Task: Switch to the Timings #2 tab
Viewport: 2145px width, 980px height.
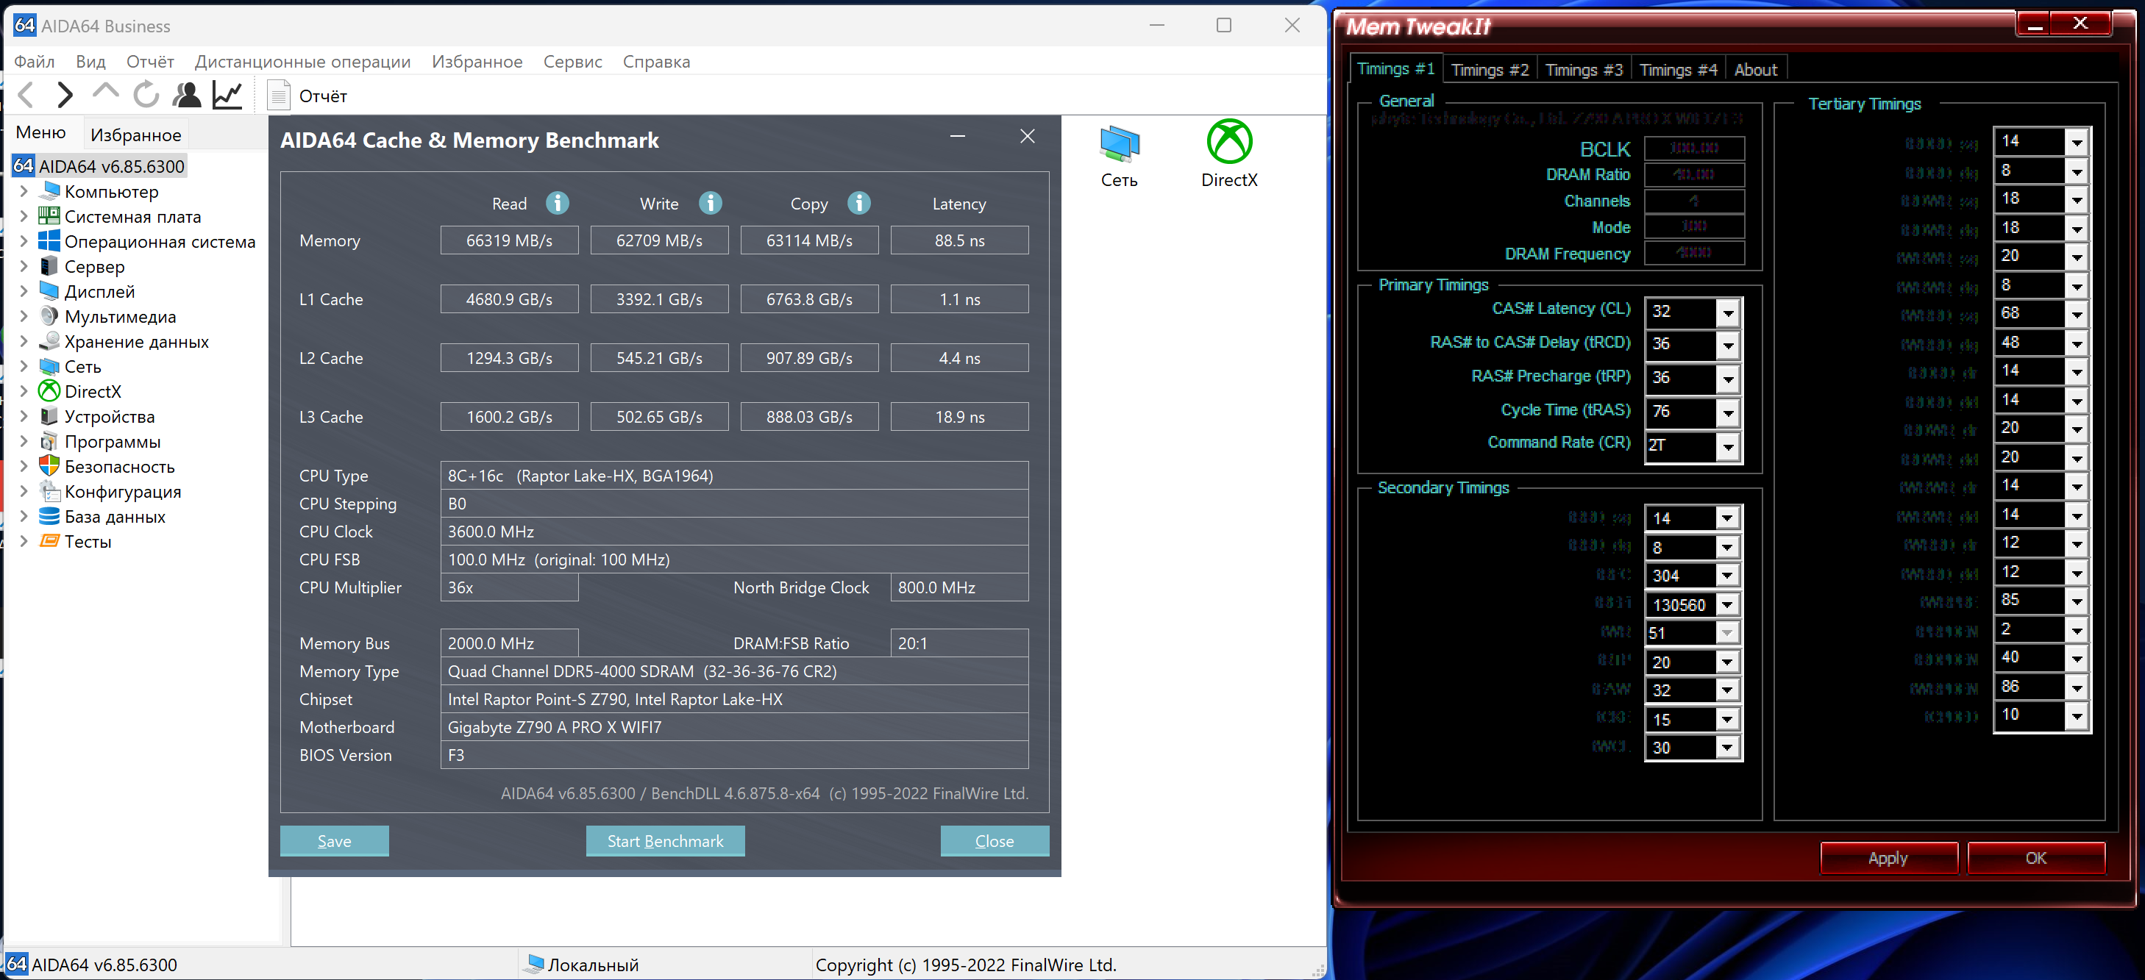Action: (1489, 70)
